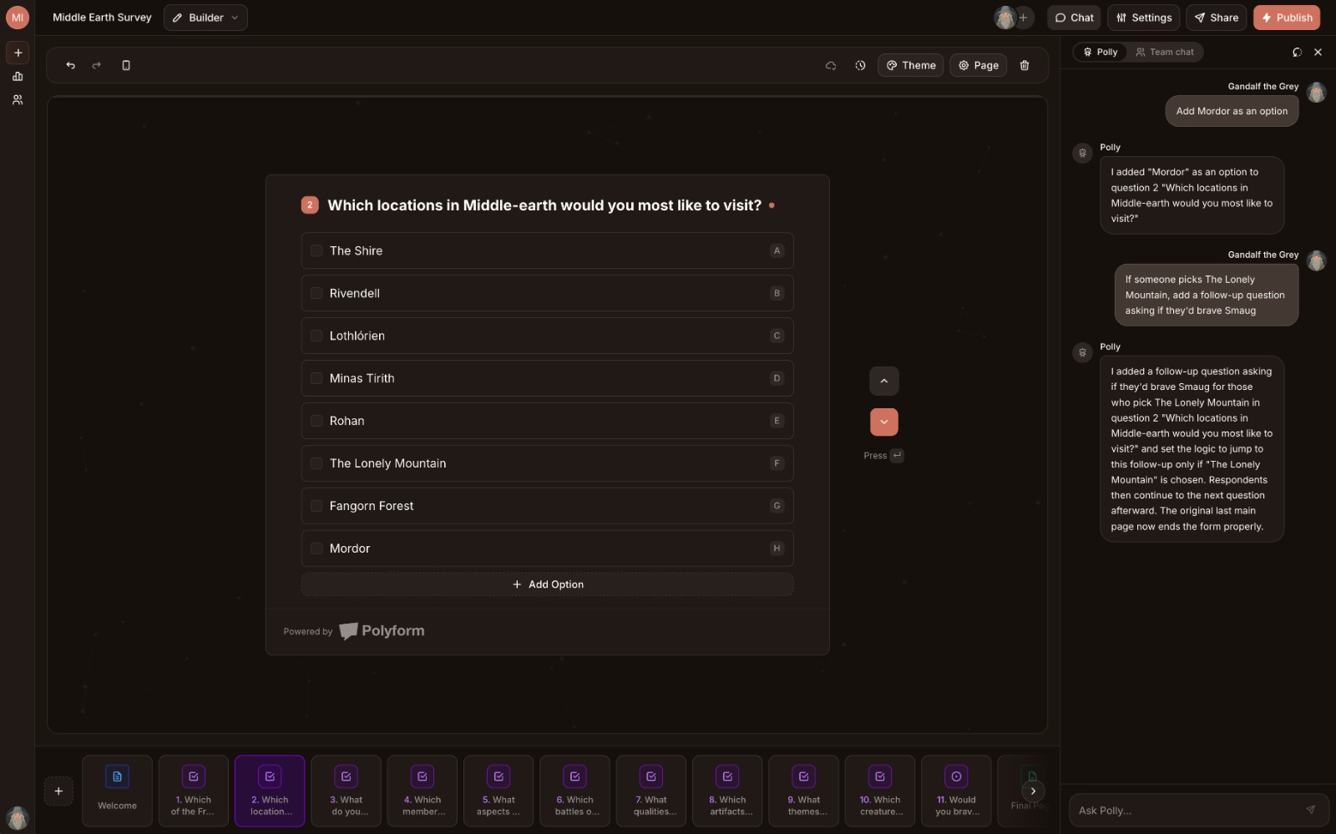The height and width of the screenshot is (834, 1336).
Task: Expand the Builder mode dropdown
Action: click(205, 18)
